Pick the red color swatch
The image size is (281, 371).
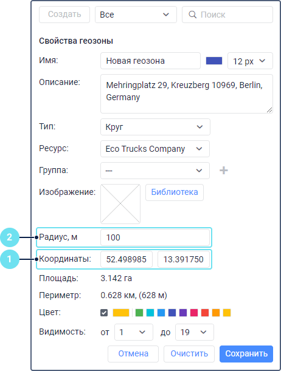click(x=205, y=313)
